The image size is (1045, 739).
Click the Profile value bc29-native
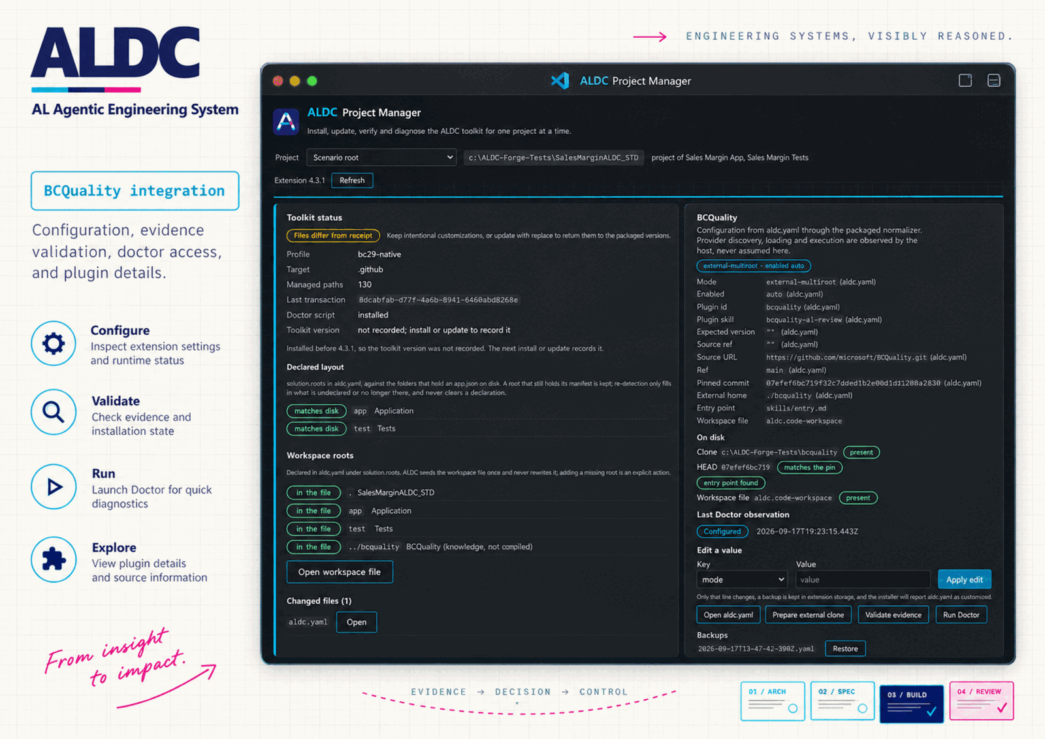click(x=379, y=255)
